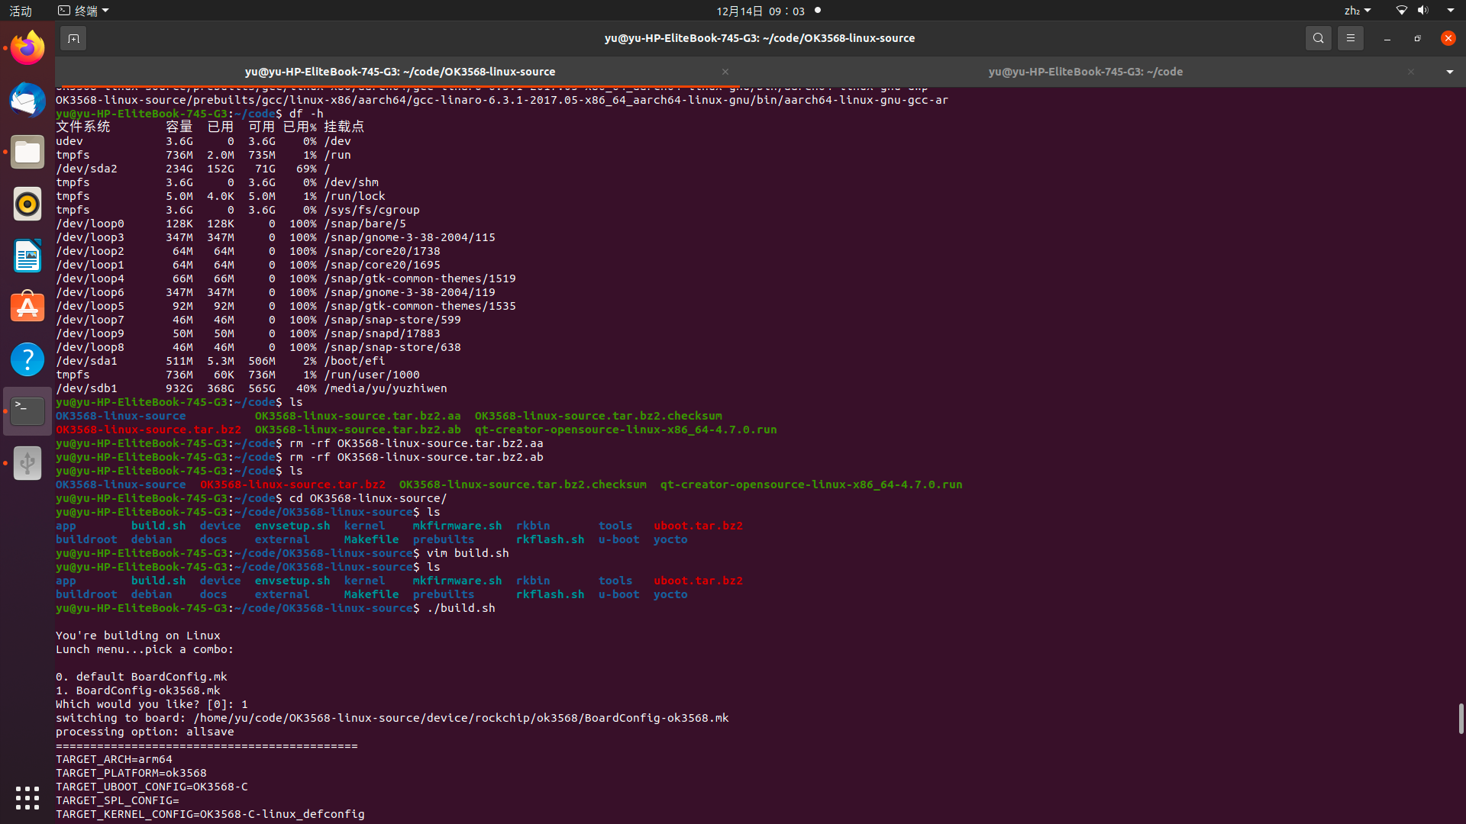Click 'cd OK3568-linux-source/' command

click(368, 498)
